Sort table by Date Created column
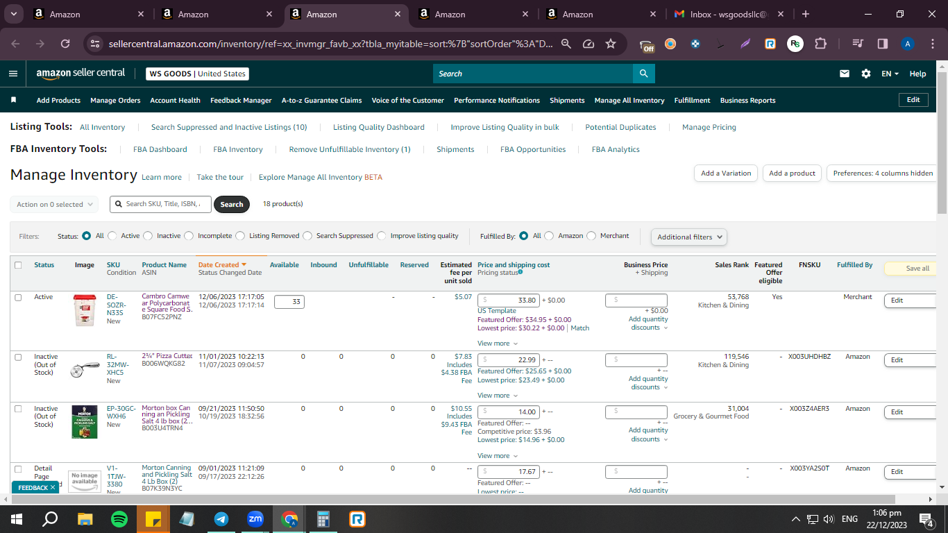The height and width of the screenshot is (533, 948). coord(222,265)
